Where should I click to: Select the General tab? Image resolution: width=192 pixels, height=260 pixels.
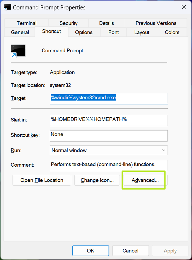(20, 32)
